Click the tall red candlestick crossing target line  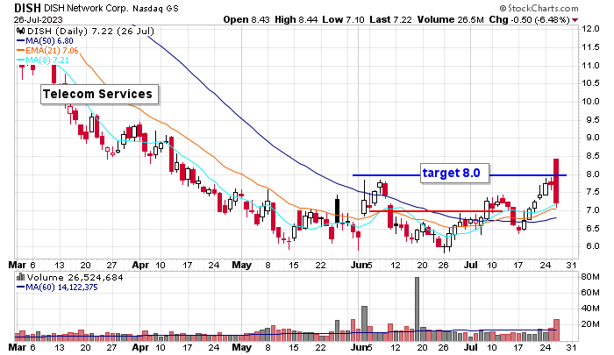pos(556,181)
